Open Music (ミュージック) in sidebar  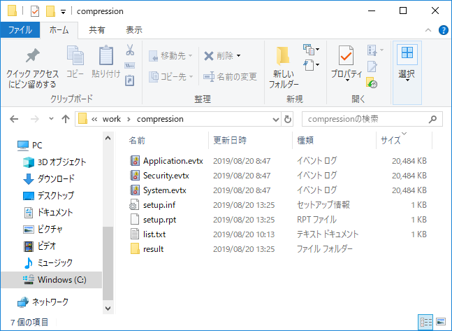click(48, 263)
